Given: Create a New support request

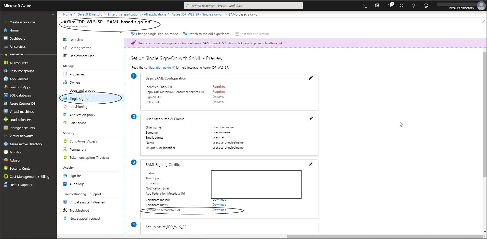Looking at the screenshot, I should click(x=85, y=218).
